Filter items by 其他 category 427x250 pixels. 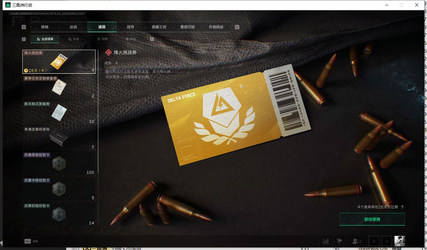point(131,39)
